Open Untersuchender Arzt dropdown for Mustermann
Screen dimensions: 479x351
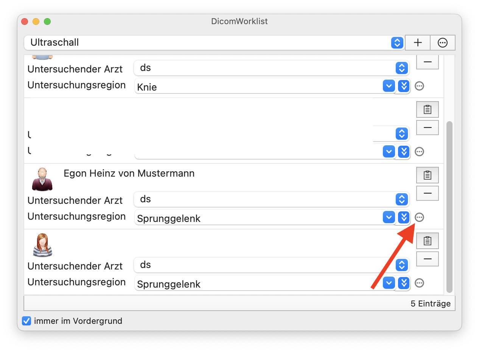click(x=271, y=199)
